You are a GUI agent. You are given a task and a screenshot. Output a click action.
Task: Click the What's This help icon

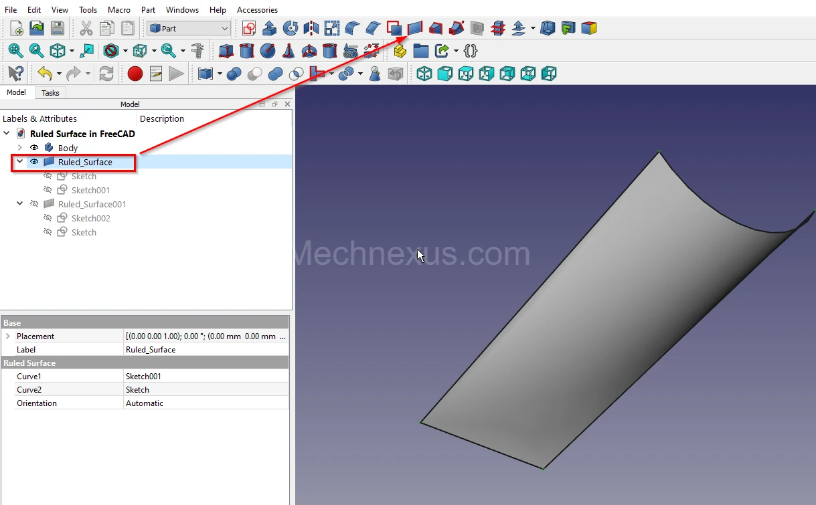(x=16, y=74)
